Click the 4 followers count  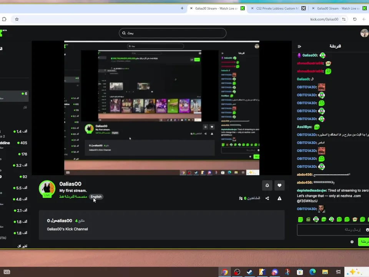[80, 221]
